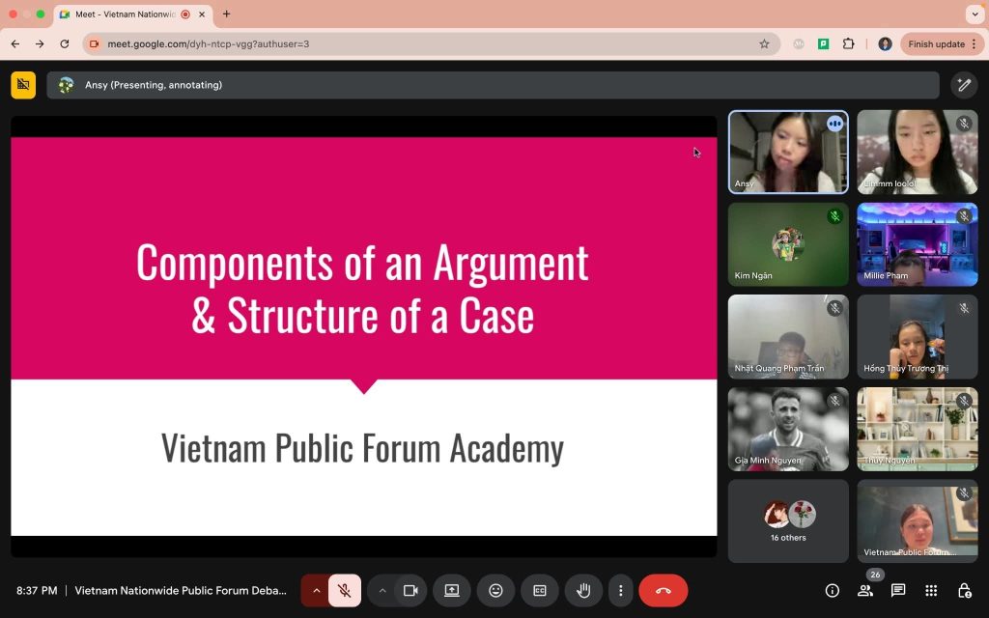Show the people participants list

[x=865, y=591]
